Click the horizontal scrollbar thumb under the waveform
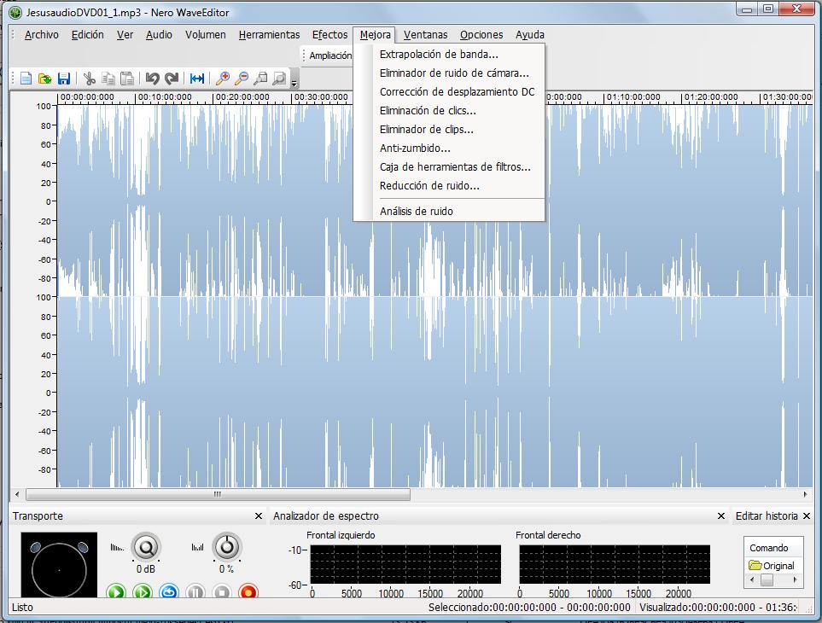Viewport: 822px width, 623px height. [x=218, y=494]
